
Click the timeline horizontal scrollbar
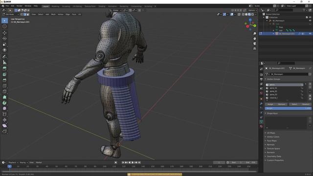tap(129, 171)
